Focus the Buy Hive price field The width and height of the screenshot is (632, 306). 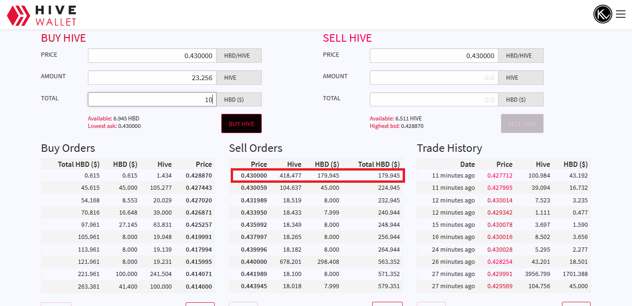(152, 56)
